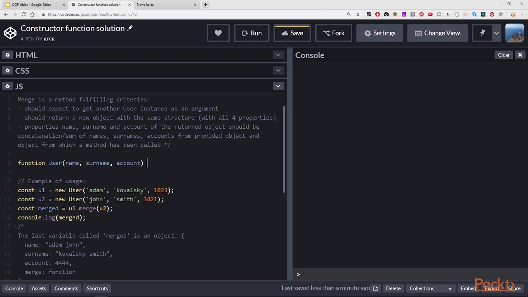Image resolution: width=528 pixels, height=297 pixels.
Task: Open a new browser tab
Action: (x=205, y=5)
